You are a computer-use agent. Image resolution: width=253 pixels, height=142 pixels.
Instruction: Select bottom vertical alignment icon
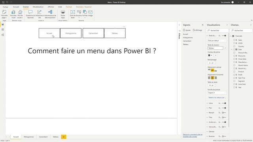point(215,70)
